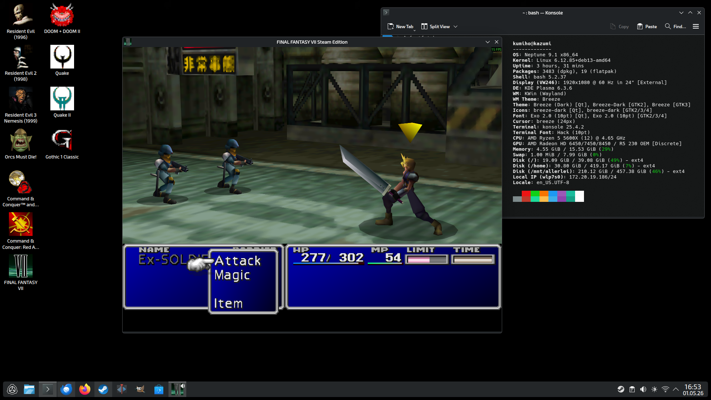Image resolution: width=711 pixels, height=400 pixels.
Task: Click the Split View button in Konsole
Action: 435,27
